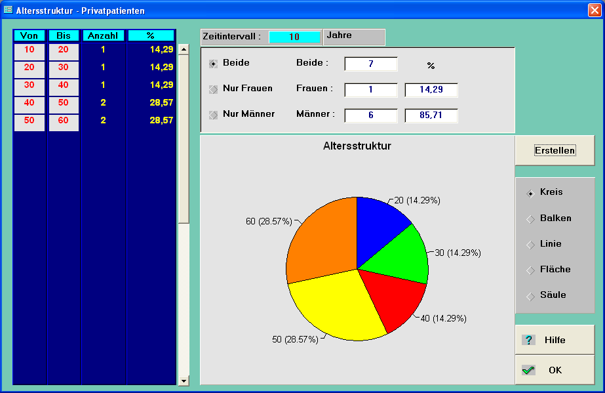This screenshot has width=605, height=393.
Task: Click the Anzahl column header
Action: pos(103,35)
